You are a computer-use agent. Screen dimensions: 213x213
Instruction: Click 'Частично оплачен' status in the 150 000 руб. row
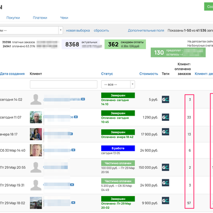pyautogui.click(x=118, y=163)
